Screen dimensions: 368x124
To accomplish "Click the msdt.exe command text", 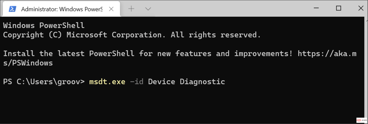I will pyautogui.click(x=107, y=82).
